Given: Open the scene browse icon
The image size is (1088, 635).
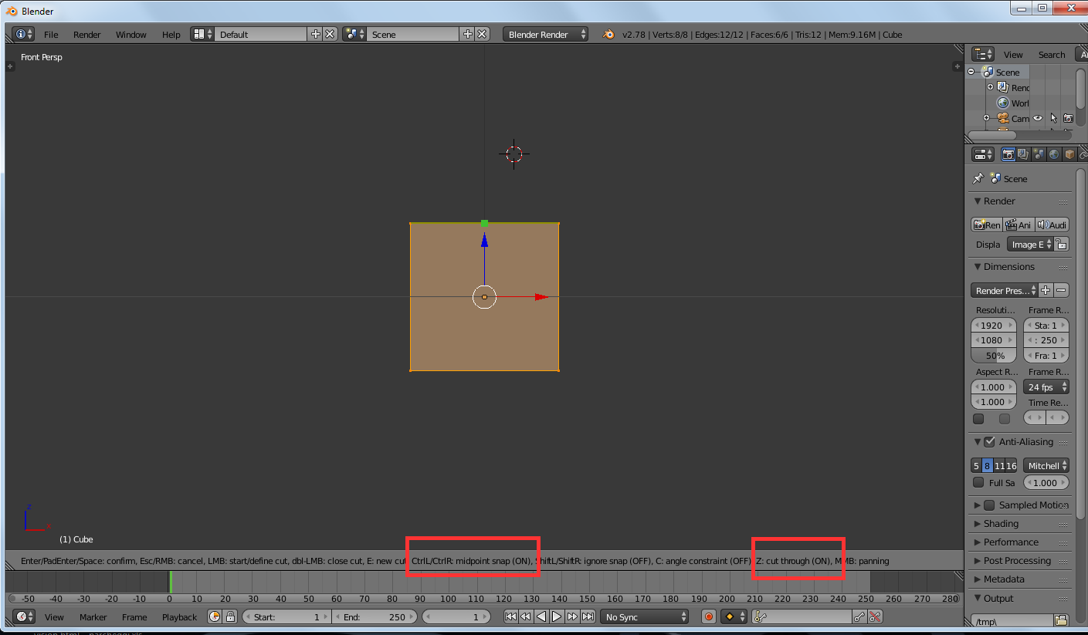Looking at the screenshot, I should point(355,34).
